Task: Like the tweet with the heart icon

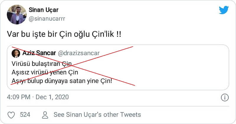Action: [x=11, y=115]
